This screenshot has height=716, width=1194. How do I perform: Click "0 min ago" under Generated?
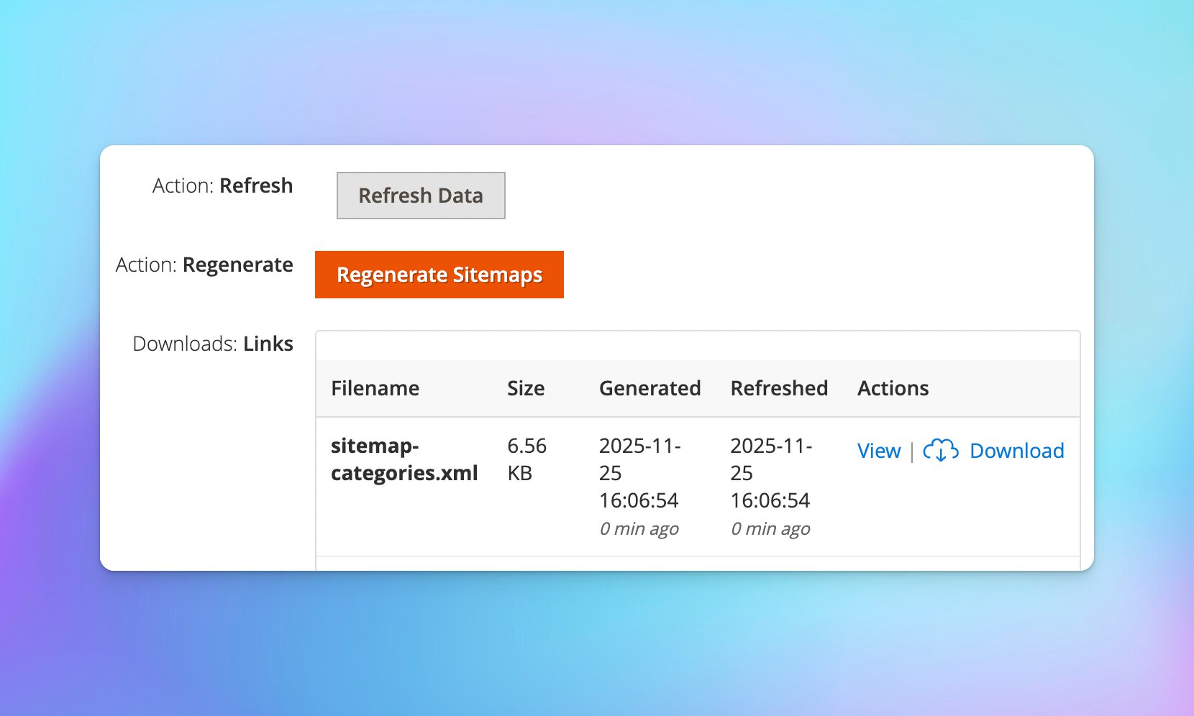(x=639, y=529)
